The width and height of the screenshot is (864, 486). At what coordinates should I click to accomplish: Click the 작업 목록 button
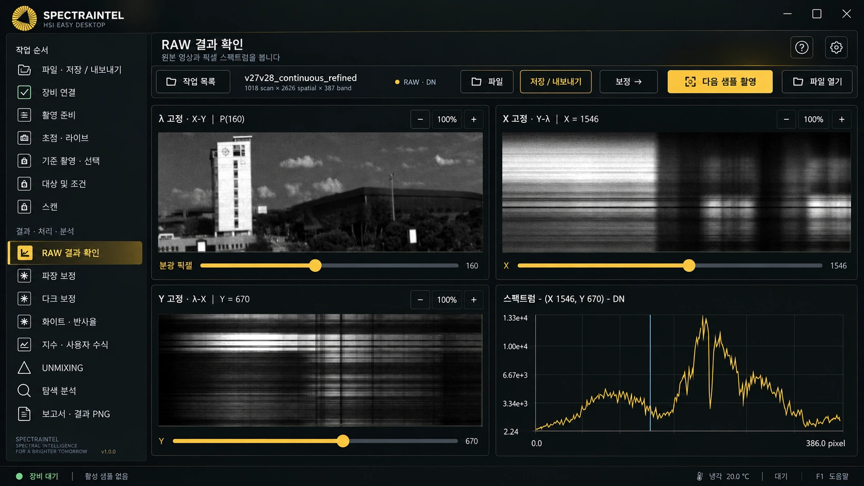point(193,82)
